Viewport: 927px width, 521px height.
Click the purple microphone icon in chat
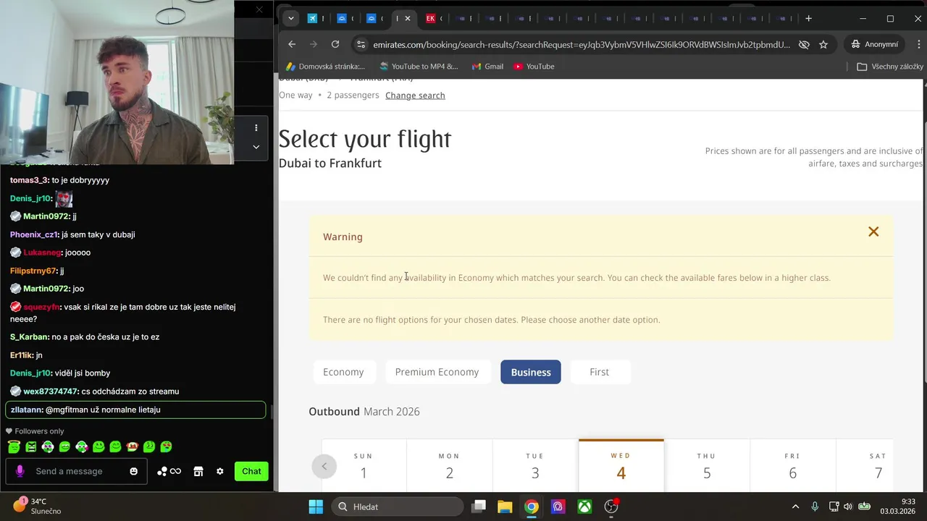tap(20, 471)
